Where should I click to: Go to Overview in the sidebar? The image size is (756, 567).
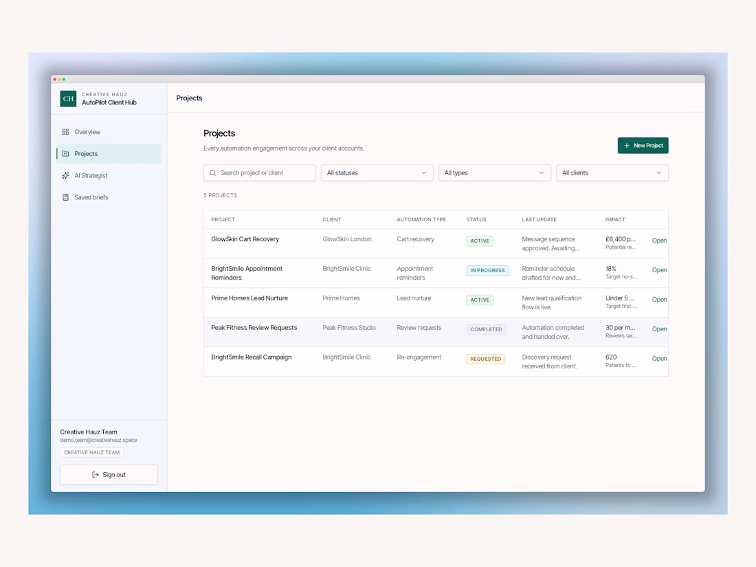[109, 132]
